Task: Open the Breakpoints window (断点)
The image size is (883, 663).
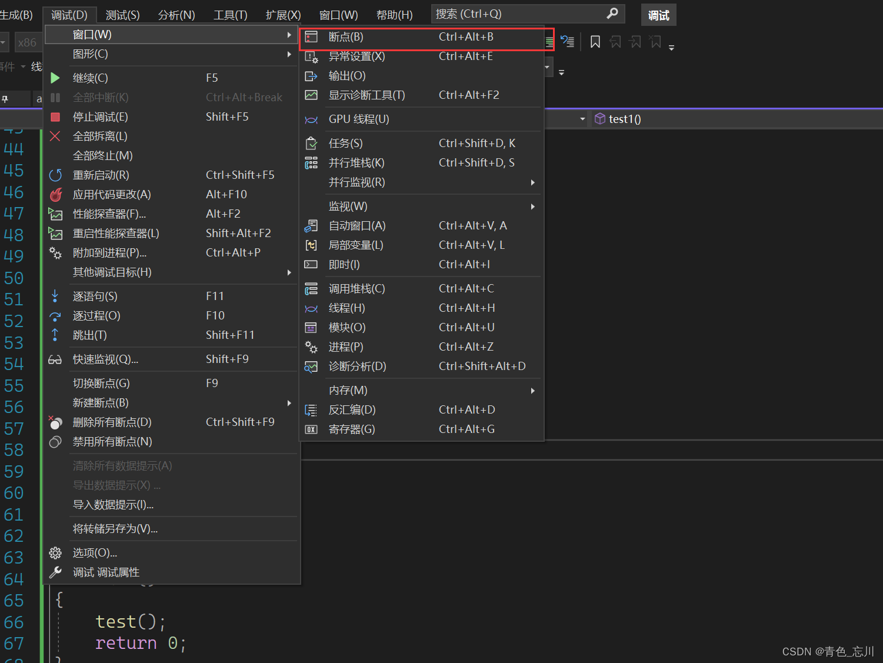Action: coord(346,37)
